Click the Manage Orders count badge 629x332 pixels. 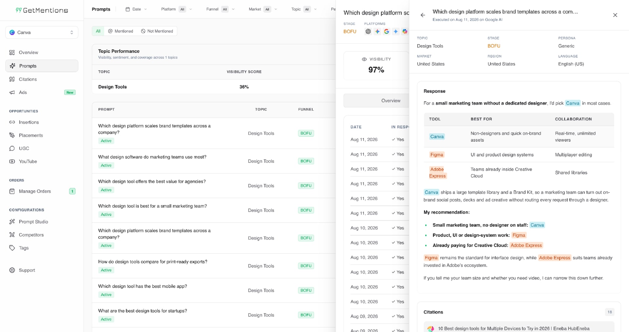tap(72, 191)
